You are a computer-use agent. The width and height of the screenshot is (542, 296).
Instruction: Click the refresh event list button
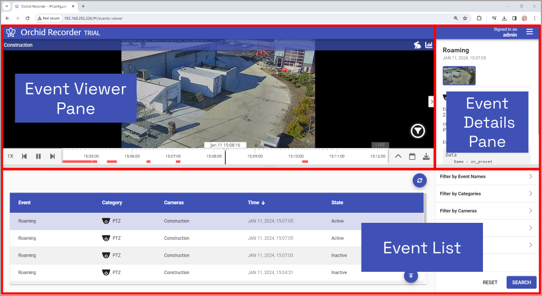(419, 181)
